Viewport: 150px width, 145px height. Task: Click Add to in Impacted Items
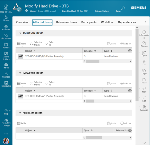point(125,84)
